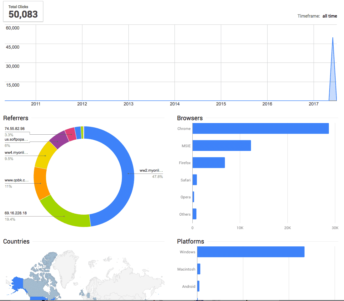The height and width of the screenshot is (301, 344).
Task: Select the orange www.qobk.c… donut segment
Action: [x=40, y=183]
